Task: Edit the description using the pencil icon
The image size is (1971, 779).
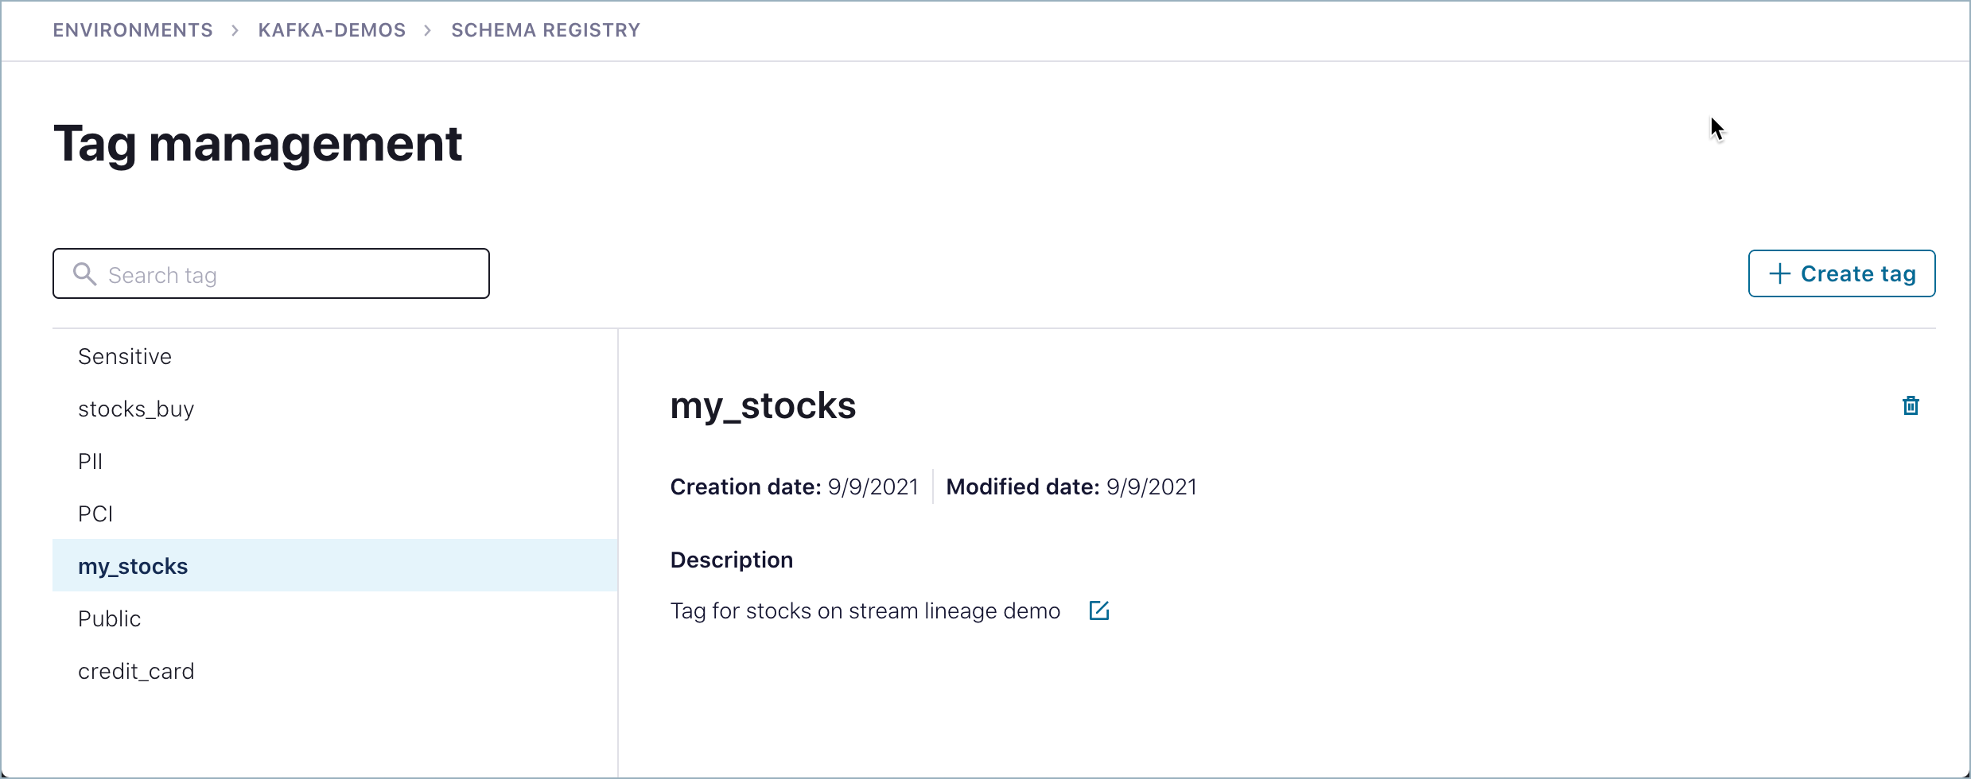Action: click(x=1099, y=610)
